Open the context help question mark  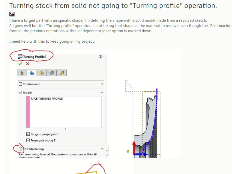click(100, 57)
